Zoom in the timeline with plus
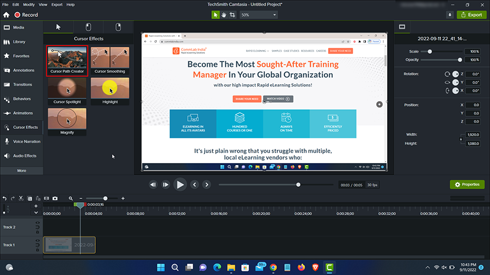 click(123, 198)
